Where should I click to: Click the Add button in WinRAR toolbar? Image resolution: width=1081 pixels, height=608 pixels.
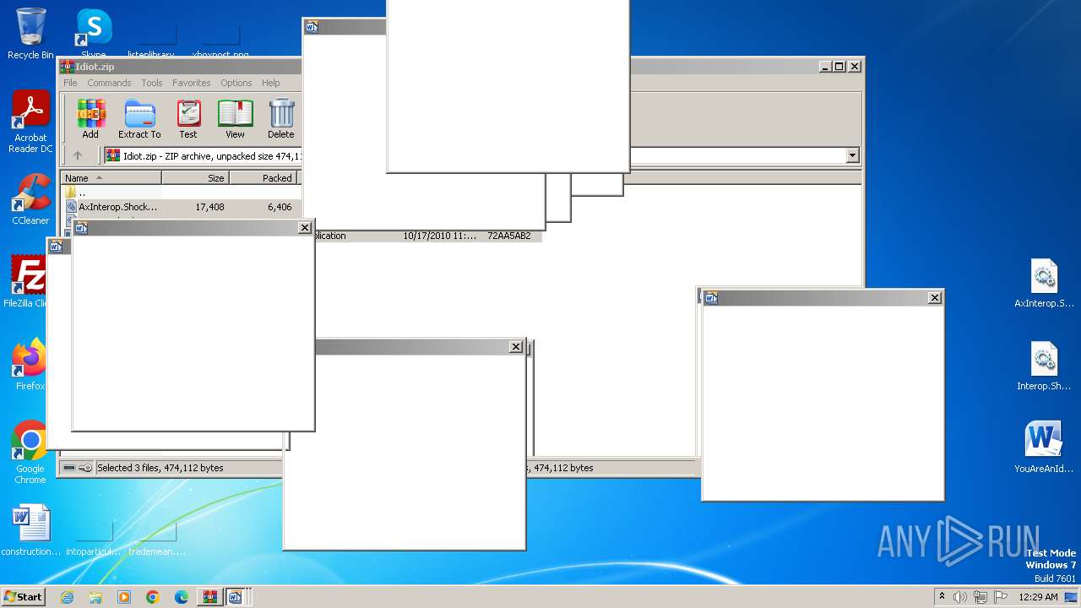click(90, 118)
